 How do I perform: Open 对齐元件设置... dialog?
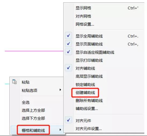[89, 128]
